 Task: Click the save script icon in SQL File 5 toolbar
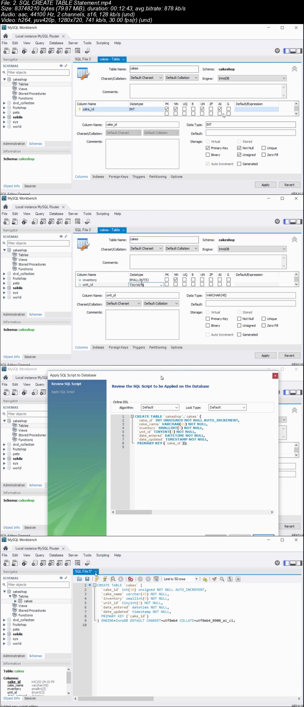[87, 579]
